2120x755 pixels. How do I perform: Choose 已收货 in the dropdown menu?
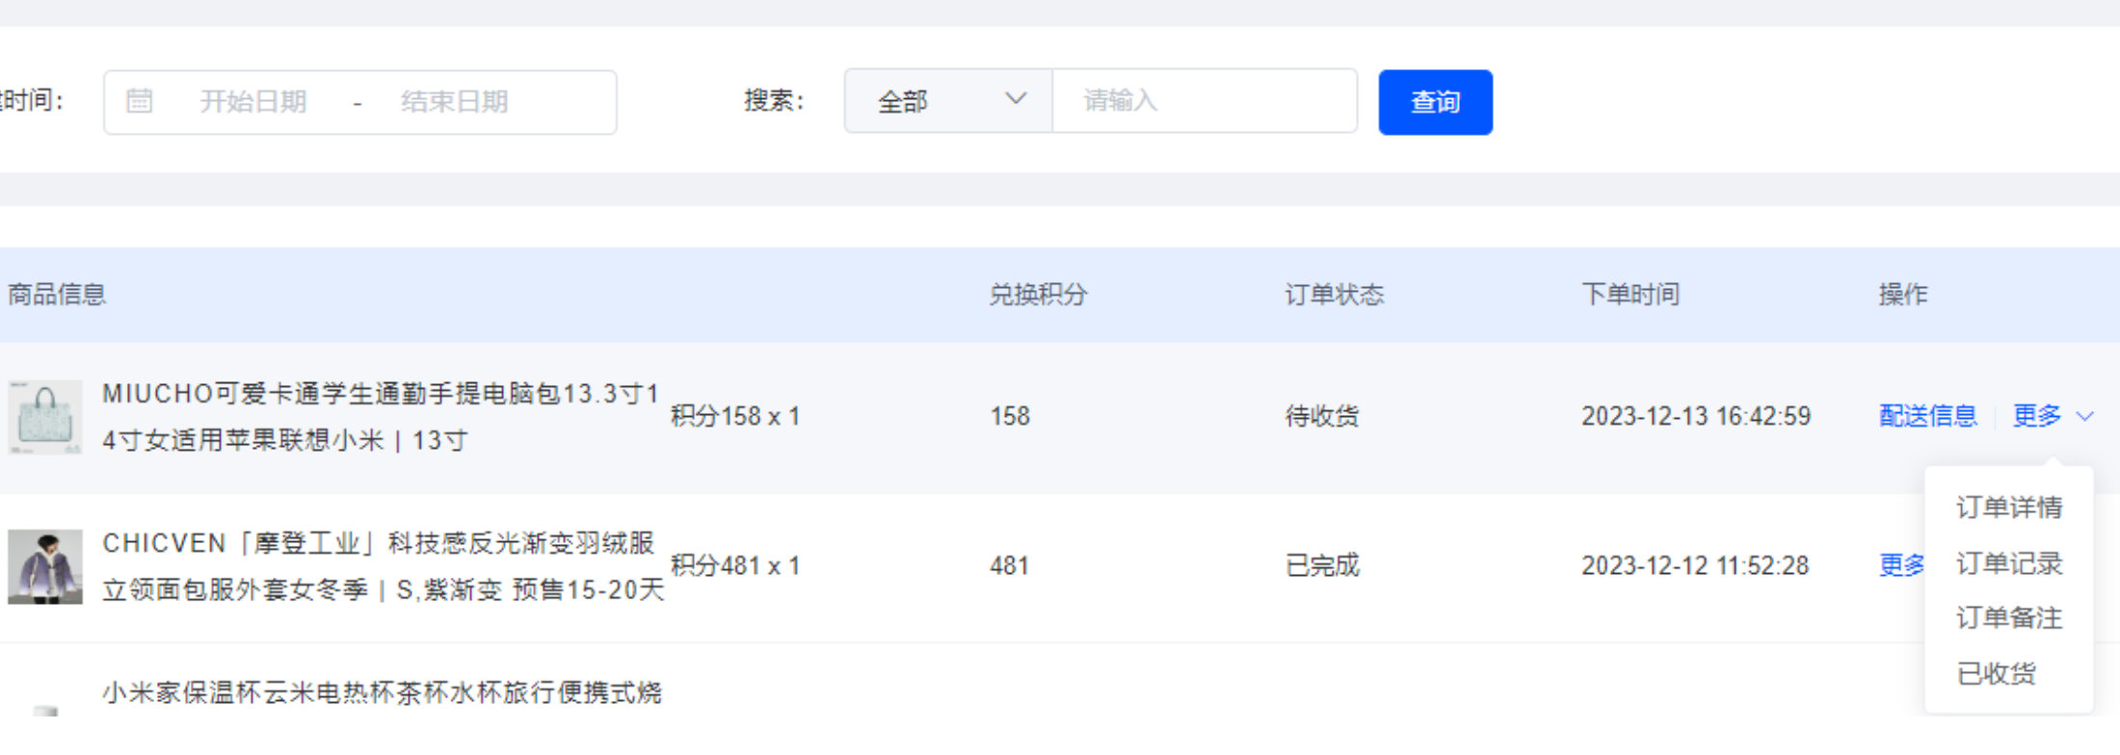1996,673
